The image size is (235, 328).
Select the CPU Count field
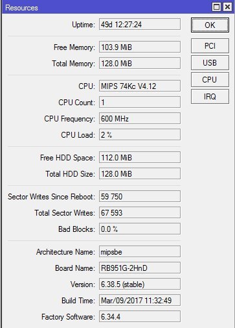(x=140, y=102)
